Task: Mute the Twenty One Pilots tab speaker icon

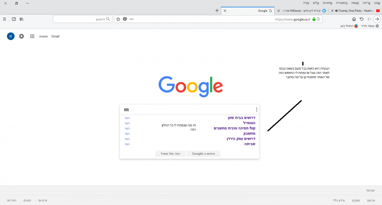Action: coord(337,11)
